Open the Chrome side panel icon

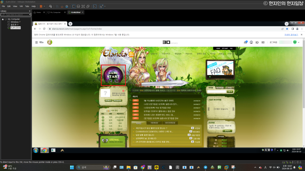click(293, 29)
